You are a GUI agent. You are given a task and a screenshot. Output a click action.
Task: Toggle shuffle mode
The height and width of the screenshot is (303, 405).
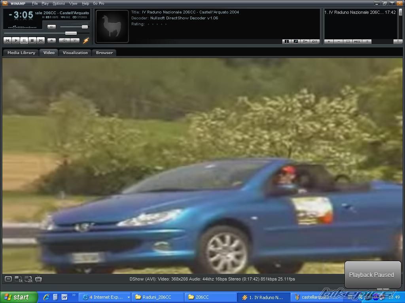(64, 40)
